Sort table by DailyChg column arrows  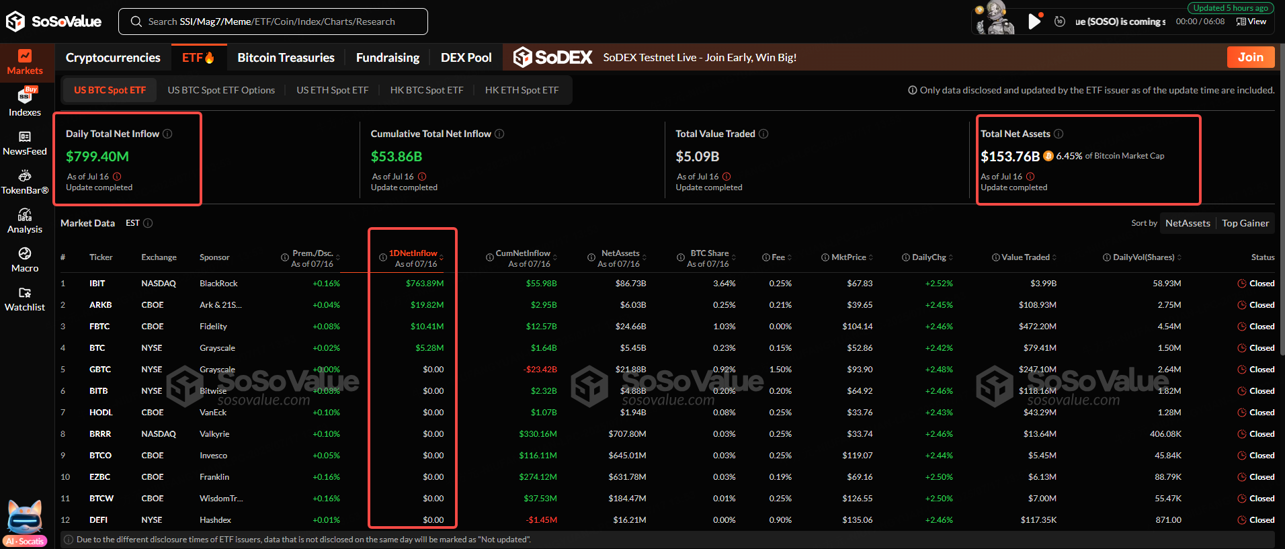click(951, 257)
